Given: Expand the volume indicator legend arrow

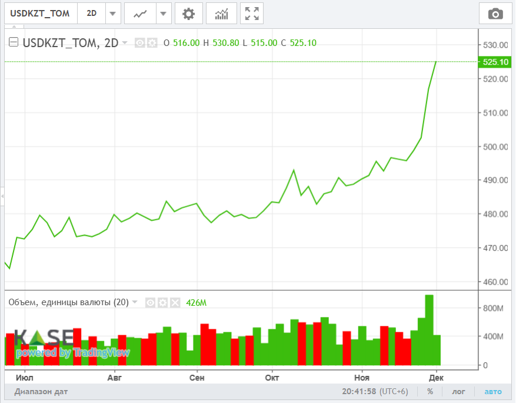Looking at the screenshot, I should [135, 302].
